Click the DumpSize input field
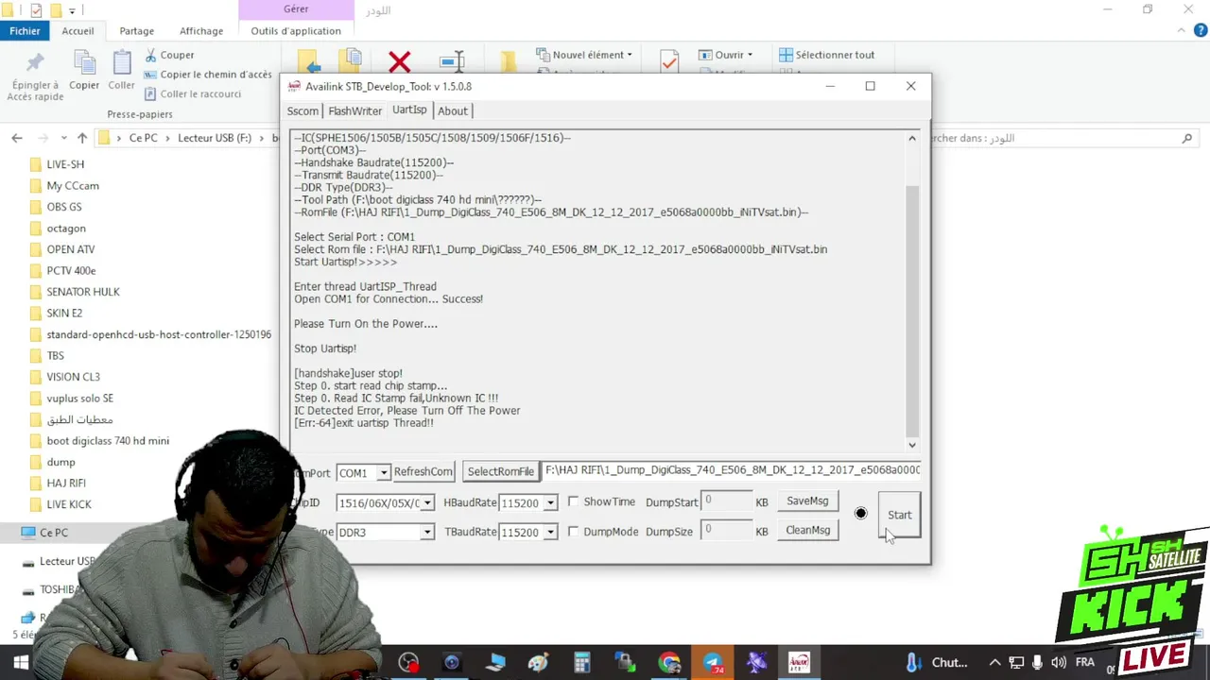 coord(726,531)
